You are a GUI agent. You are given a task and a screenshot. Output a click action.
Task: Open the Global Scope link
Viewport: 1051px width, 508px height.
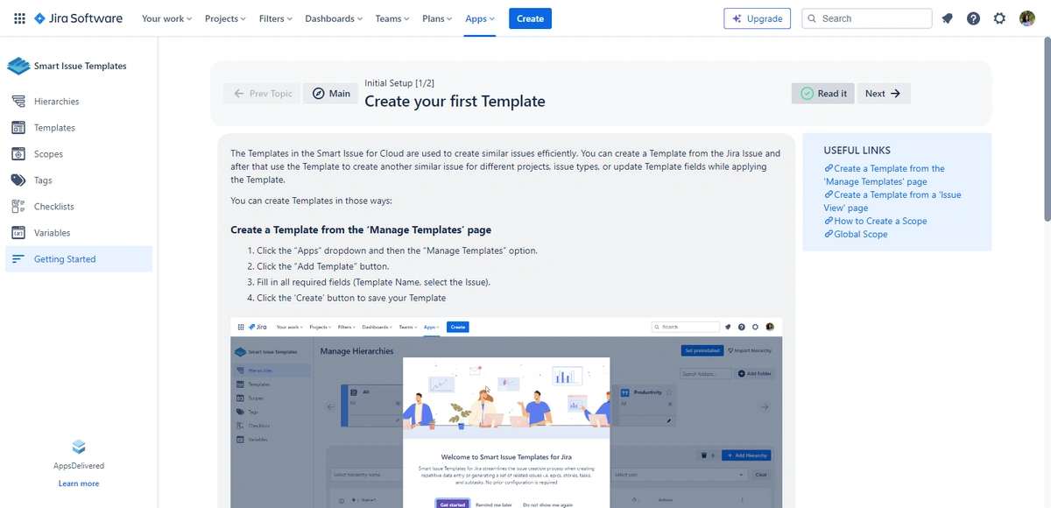(856, 234)
